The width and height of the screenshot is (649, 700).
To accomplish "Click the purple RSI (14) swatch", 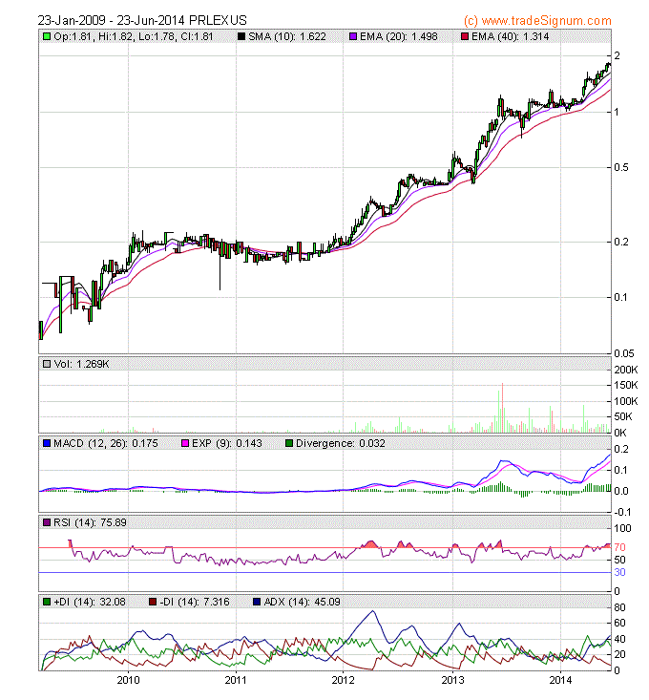I will pos(47,522).
